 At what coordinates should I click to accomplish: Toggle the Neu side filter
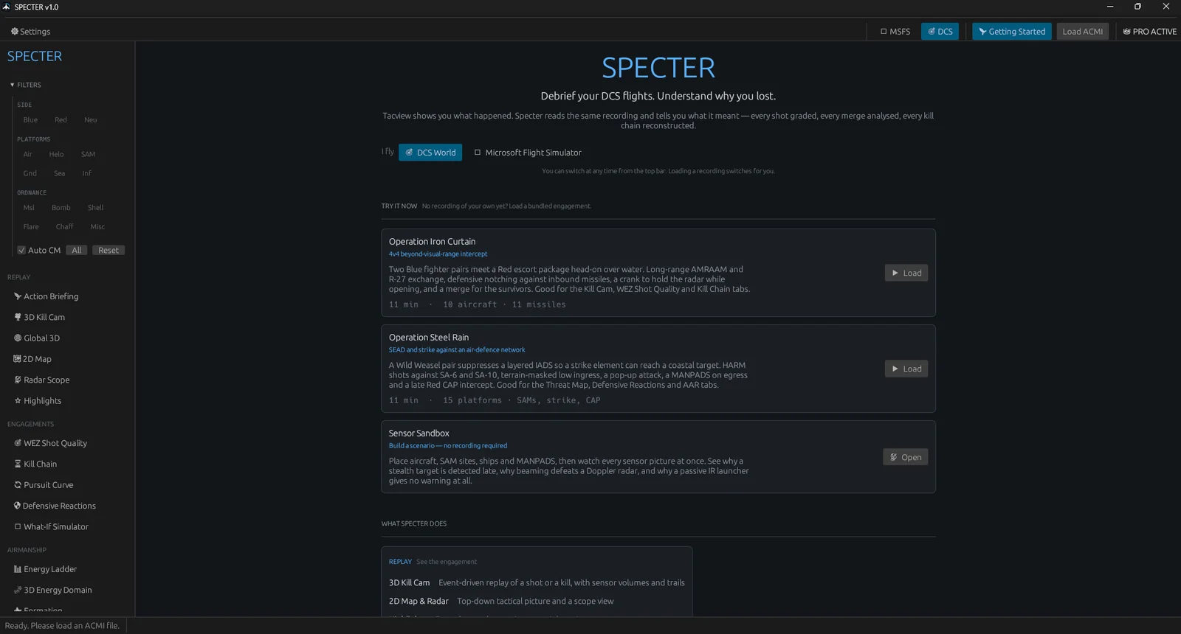[90, 120]
